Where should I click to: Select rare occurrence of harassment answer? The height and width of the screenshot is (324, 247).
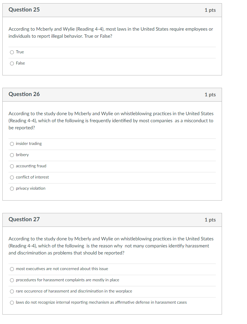tap(12, 291)
